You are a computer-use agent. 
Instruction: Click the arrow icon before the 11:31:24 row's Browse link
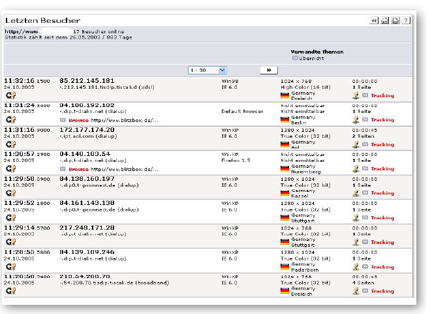click(63, 120)
